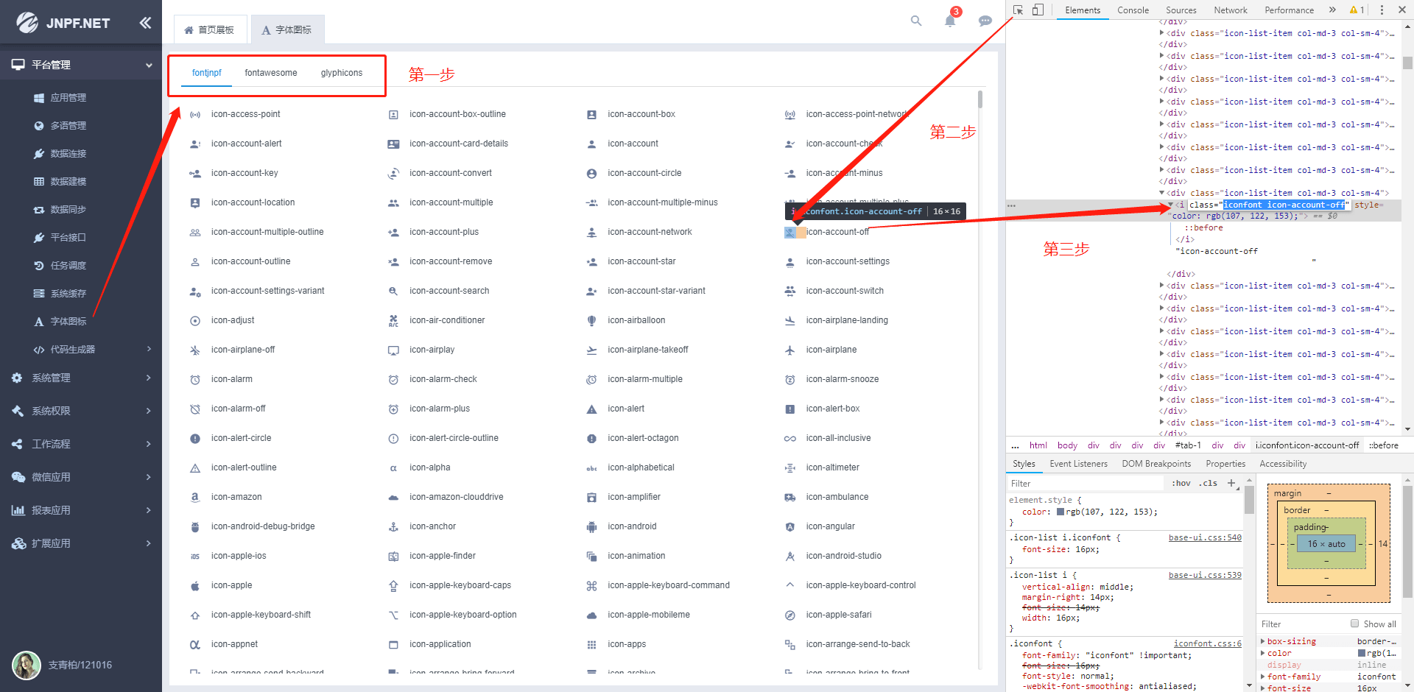This screenshot has width=1414, height=692.
Task: Click the icon-anchor glyph
Action: (x=393, y=527)
